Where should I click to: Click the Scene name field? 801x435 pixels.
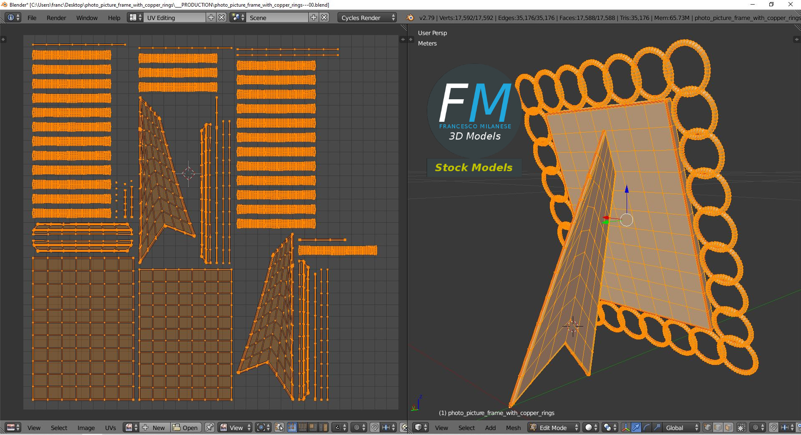tap(277, 18)
